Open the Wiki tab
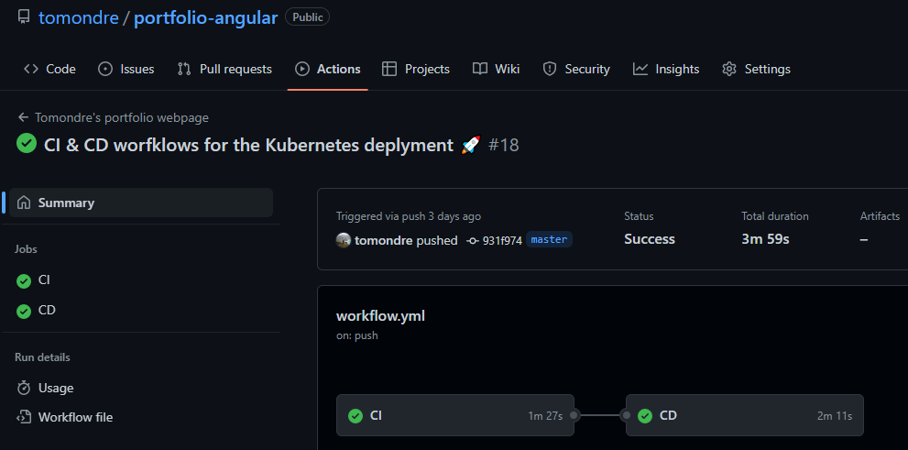This screenshot has height=450, width=908. (x=497, y=69)
